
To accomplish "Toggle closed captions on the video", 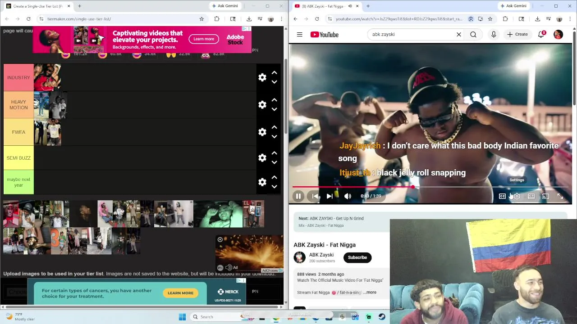I will tap(502, 196).
